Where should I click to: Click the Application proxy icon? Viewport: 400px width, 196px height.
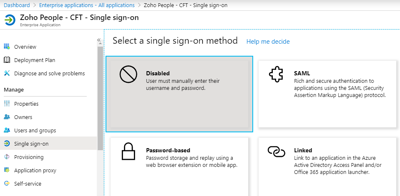(x=7, y=170)
